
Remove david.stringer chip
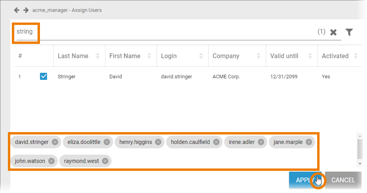55,142
